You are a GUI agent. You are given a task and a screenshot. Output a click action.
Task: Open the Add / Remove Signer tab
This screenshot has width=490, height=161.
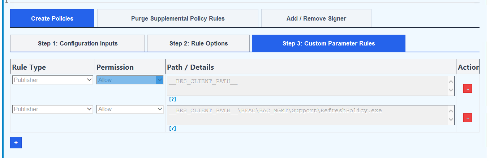[x=316, y=18]
